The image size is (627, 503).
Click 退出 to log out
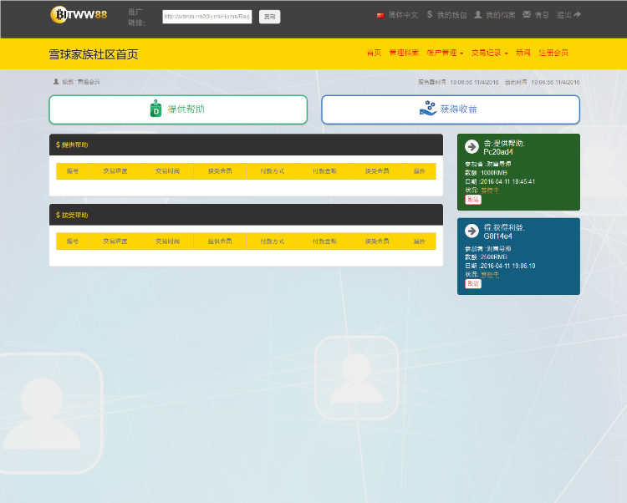point(563,15)
